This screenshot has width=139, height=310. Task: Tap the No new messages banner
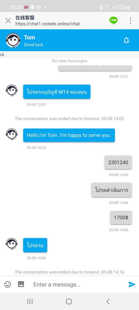pyautogui.click(x=69, y=61)
